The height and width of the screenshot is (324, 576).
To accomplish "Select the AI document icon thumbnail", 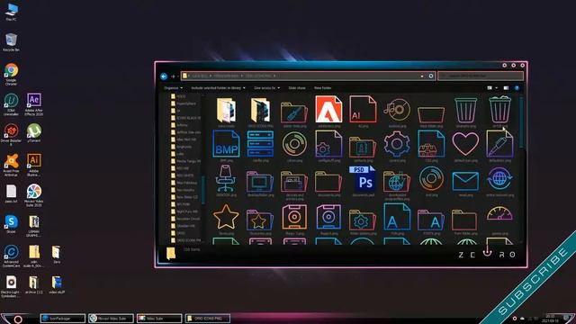I will 363,110.
